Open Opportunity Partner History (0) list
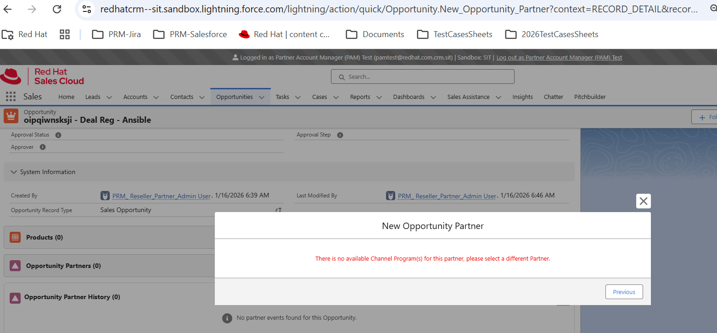The width and height of the screenshot is (717, 333). pos(72,297)
